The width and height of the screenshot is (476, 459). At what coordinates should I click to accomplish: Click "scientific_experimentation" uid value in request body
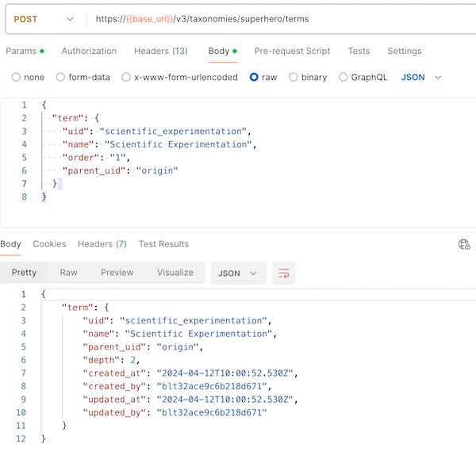[x=173, y=132]
